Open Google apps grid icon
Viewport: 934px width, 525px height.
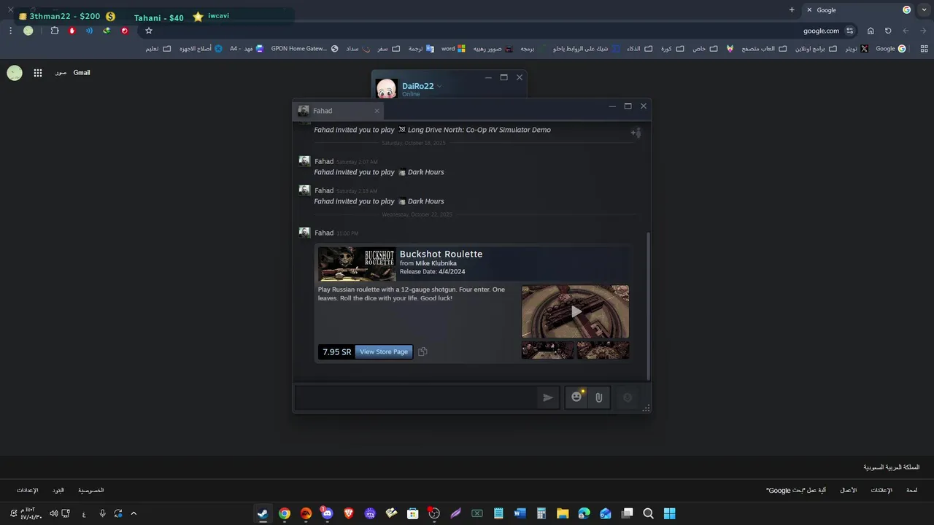click(x=38, y=73)
